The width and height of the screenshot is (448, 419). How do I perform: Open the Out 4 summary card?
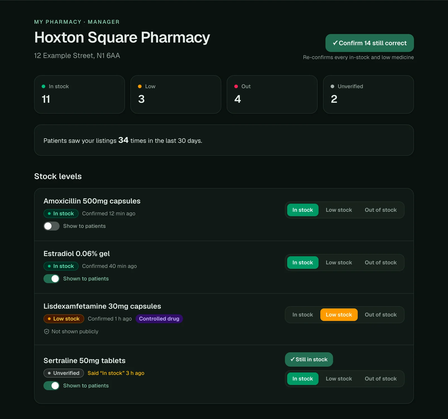272,95
